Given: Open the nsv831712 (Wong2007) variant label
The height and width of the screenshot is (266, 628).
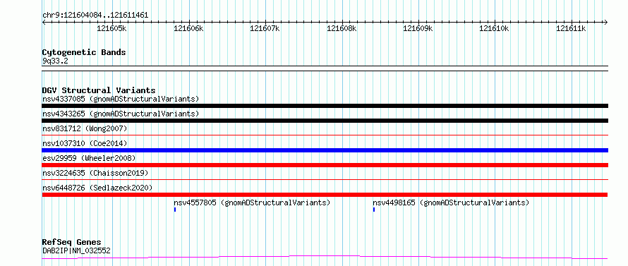Looking at the screenshot, I should point(85,128).
